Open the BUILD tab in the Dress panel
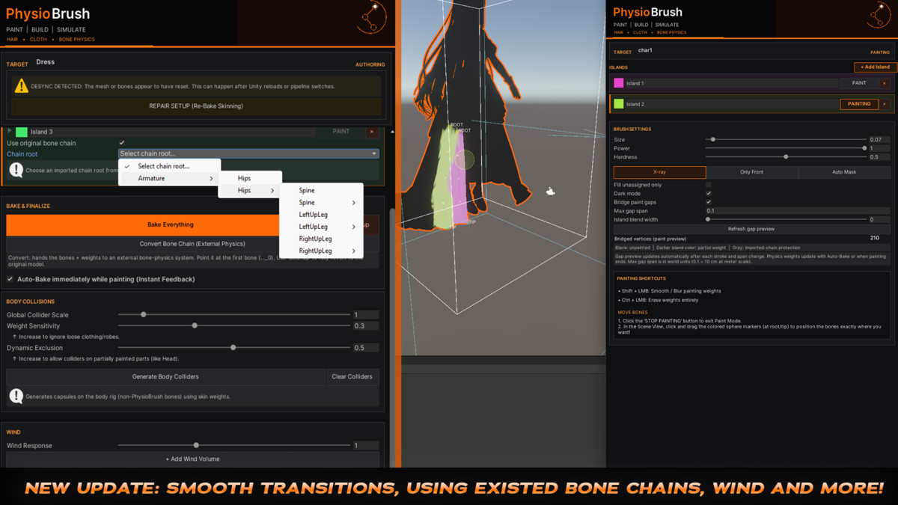The width and height of the screenshot is (898, 505). 40,30
